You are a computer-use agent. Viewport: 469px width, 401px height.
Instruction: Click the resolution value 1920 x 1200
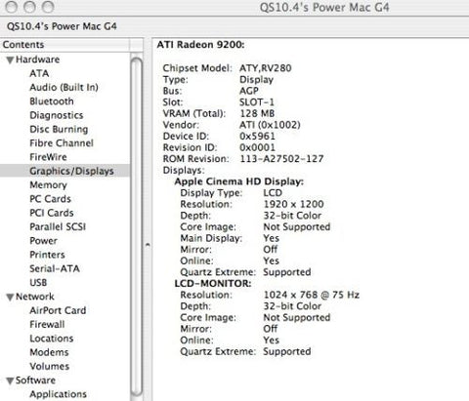pyautogui.click(x=293, y=204)
